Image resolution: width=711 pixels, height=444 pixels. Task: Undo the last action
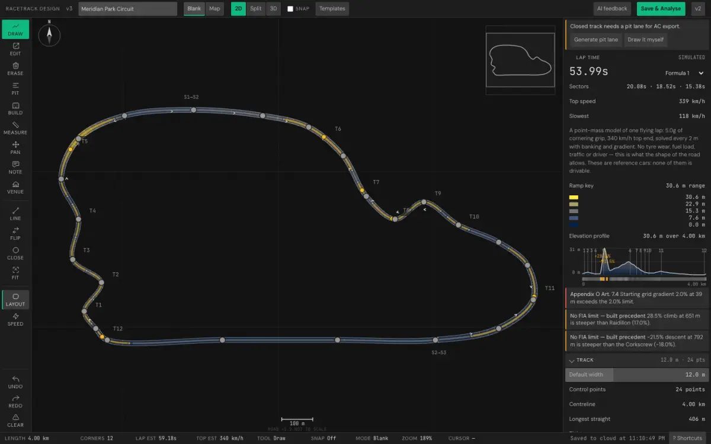(x=15, y=382)
